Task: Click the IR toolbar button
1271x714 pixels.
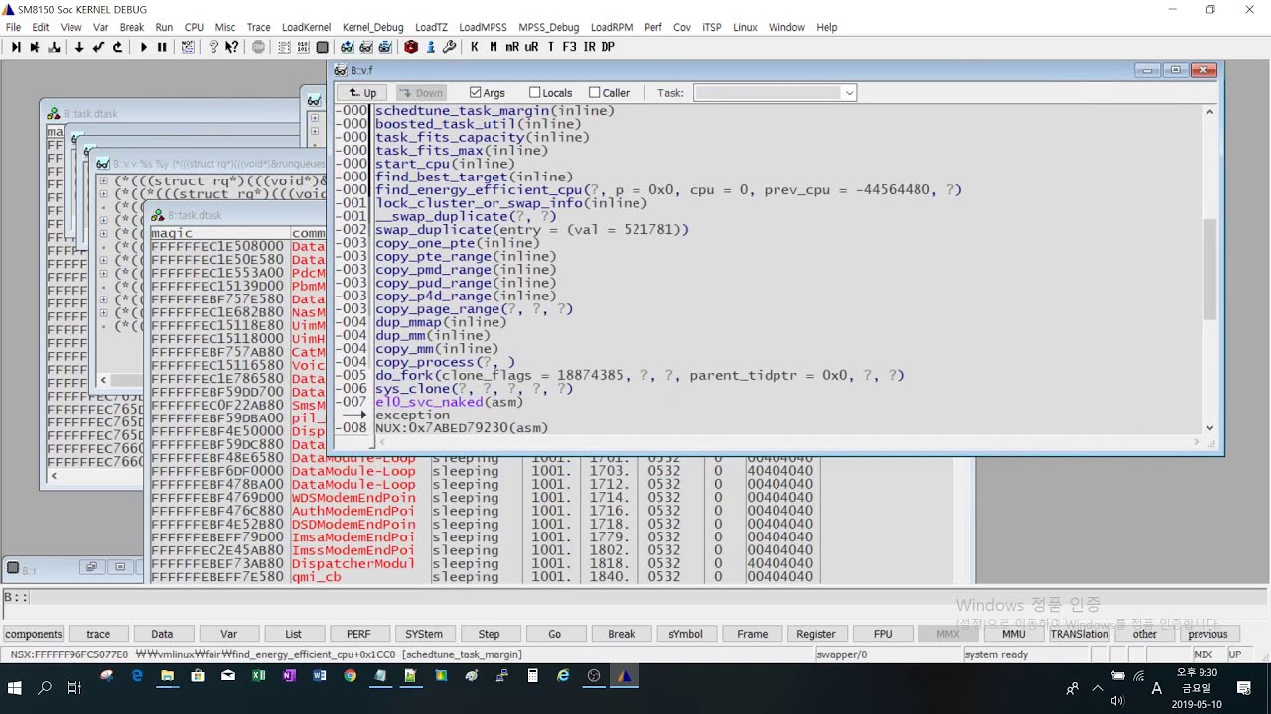Action: click(589, 47)
